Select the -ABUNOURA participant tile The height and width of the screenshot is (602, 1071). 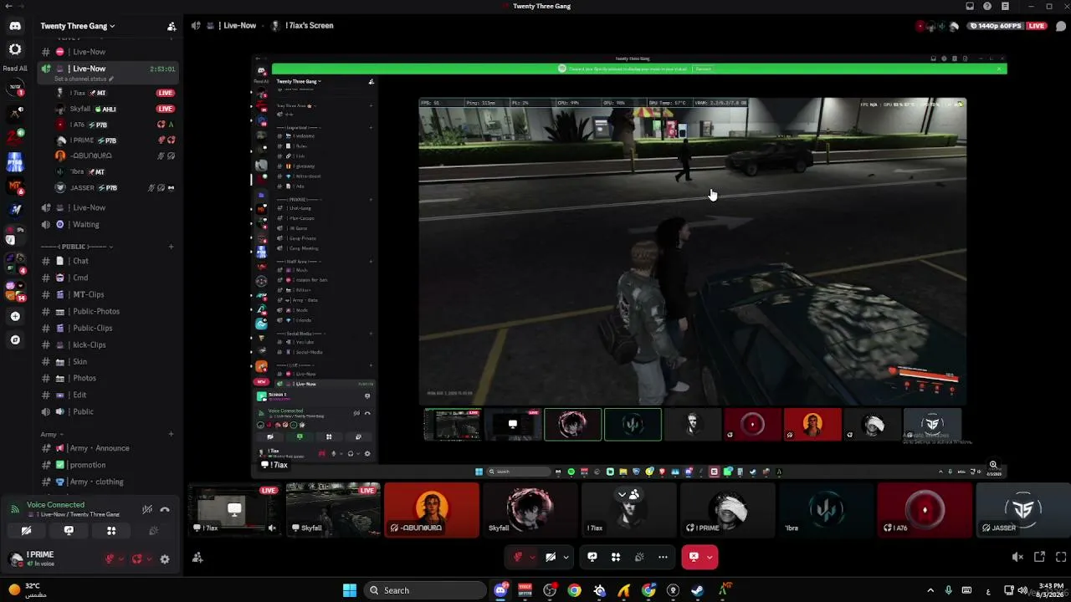pos(432,509)
